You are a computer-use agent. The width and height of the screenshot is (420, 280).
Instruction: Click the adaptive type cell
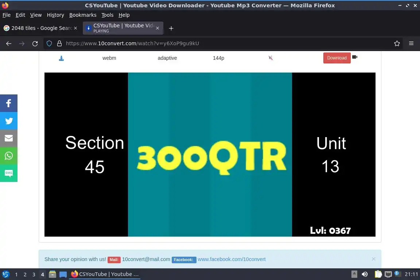(x=167, y=58)
